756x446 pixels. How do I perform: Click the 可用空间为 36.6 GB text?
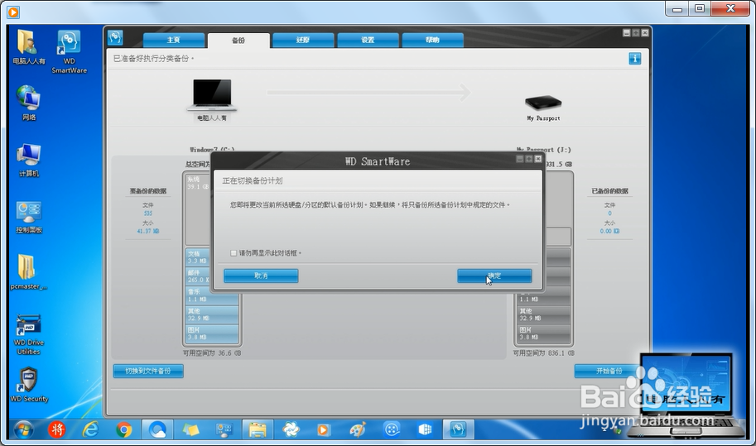point(212,353)
